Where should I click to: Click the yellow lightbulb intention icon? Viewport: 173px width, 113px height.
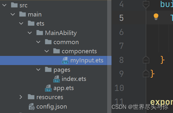[x=156, y=17]
